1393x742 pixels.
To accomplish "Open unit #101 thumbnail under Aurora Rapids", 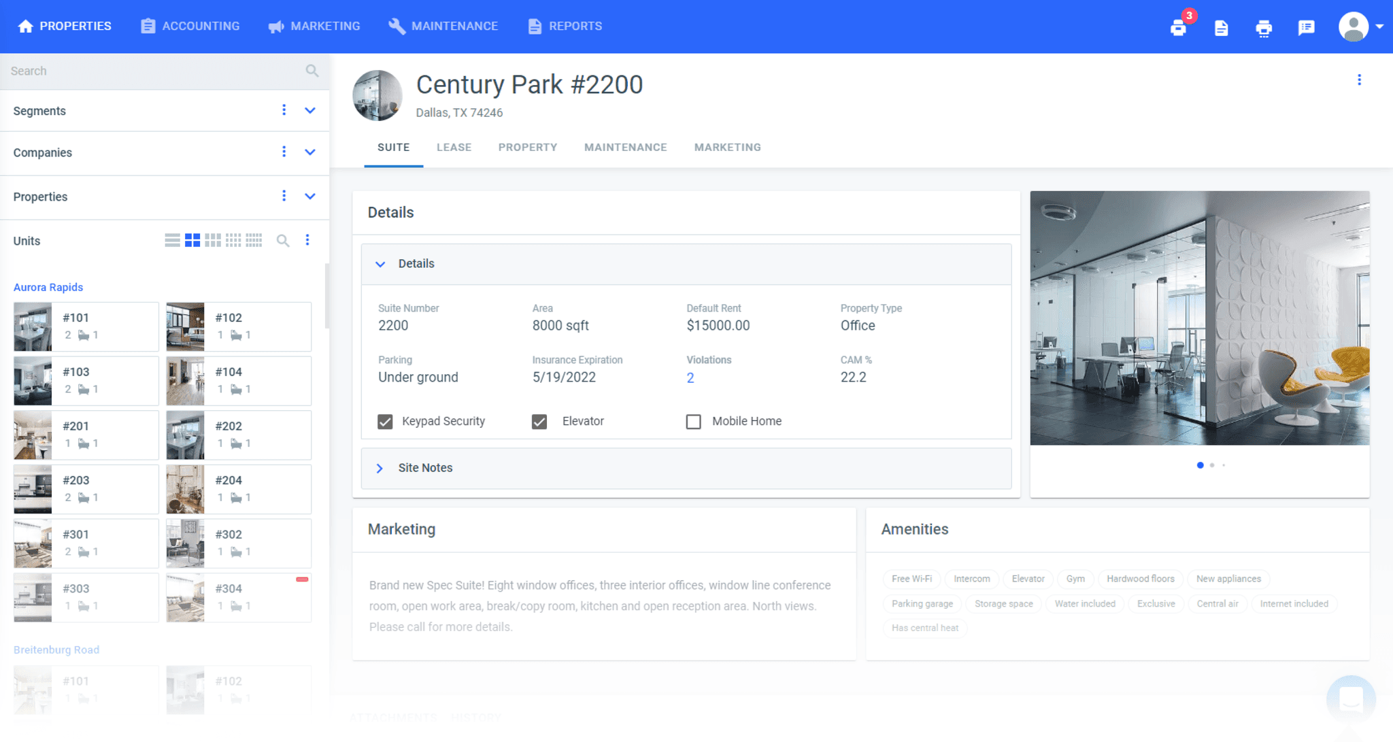I will [33, 326].
